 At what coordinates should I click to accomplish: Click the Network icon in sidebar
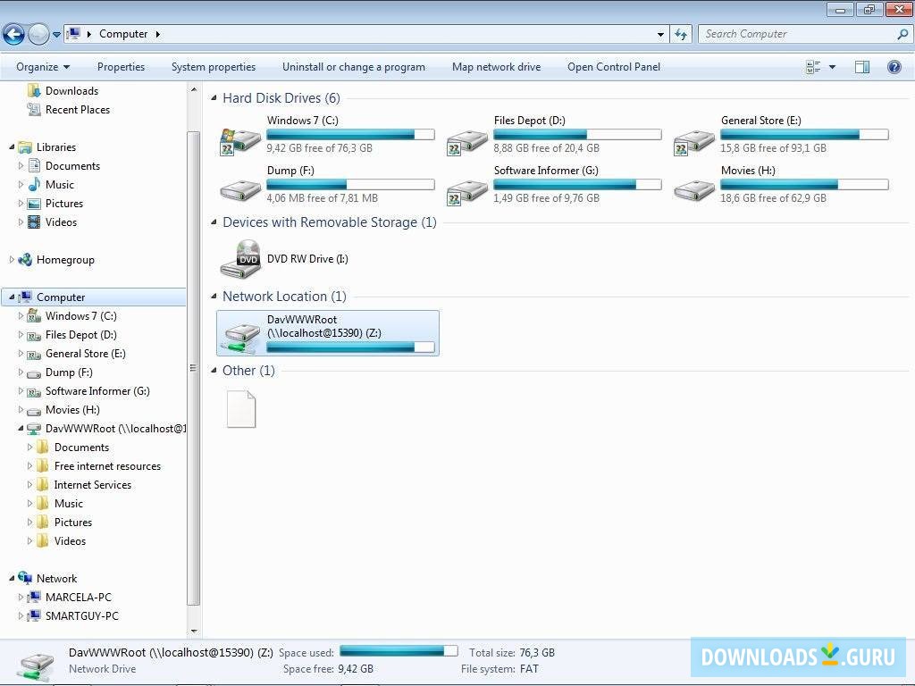click(25, 578)
